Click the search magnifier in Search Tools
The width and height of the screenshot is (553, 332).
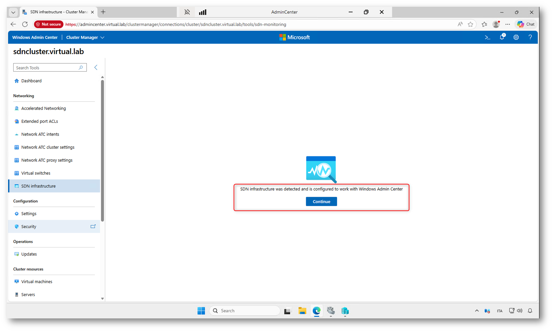click(81, 67)
